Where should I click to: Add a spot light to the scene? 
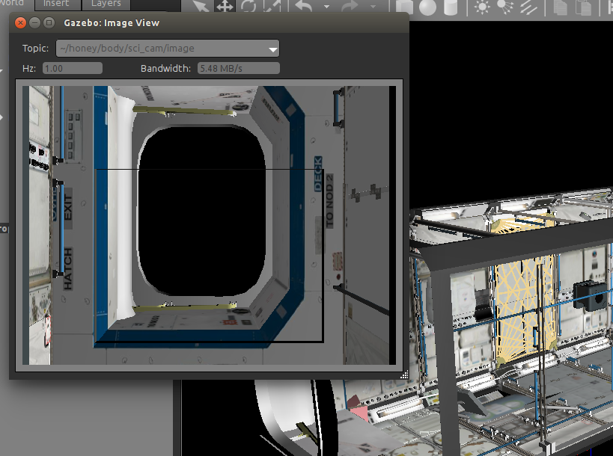pos(502,5)
